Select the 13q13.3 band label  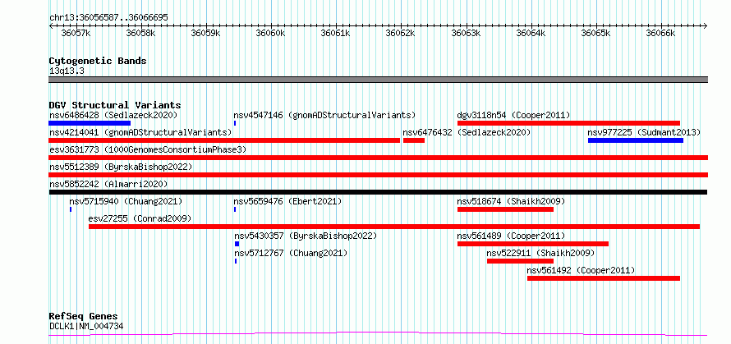point(67,71)
